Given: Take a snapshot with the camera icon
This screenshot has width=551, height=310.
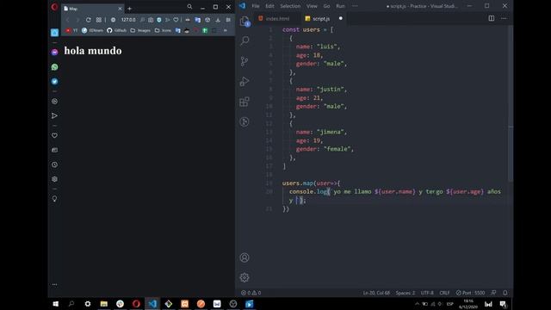Looking at the screenshot, I should click(151, 20).
